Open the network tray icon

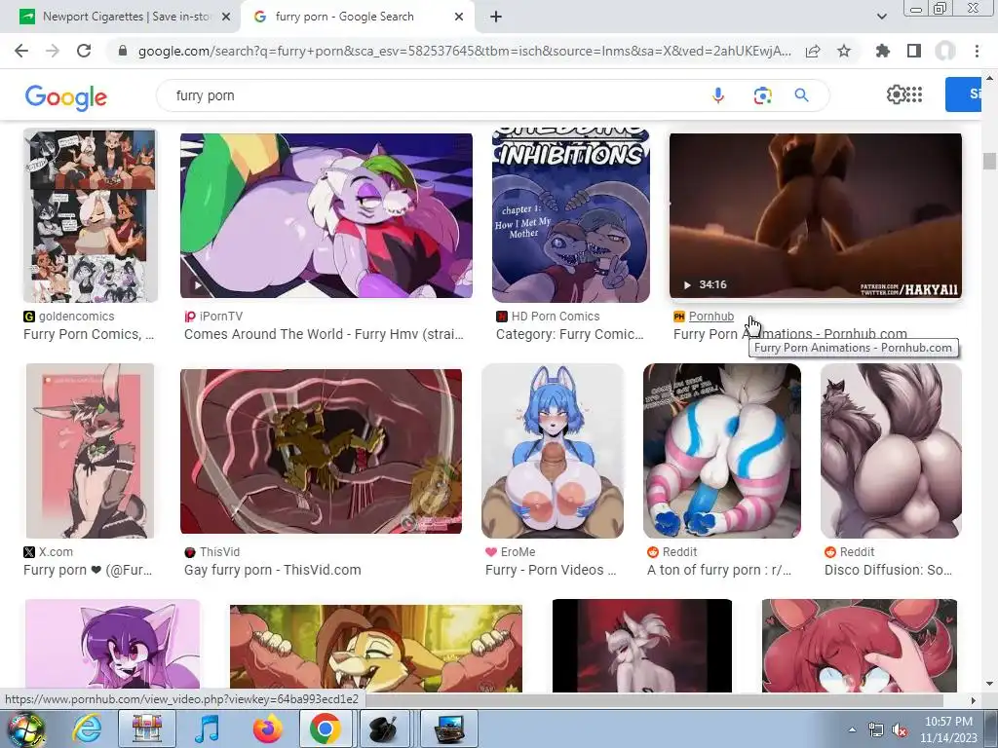coord(876,730)
